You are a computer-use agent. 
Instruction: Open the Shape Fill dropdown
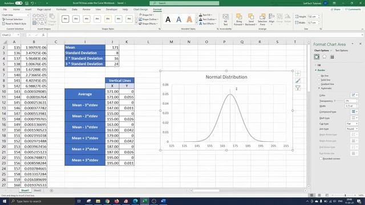[147, 15]
